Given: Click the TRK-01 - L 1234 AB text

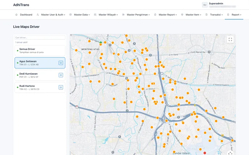Looking at the screenshot, I should click(x=29, y=64).
